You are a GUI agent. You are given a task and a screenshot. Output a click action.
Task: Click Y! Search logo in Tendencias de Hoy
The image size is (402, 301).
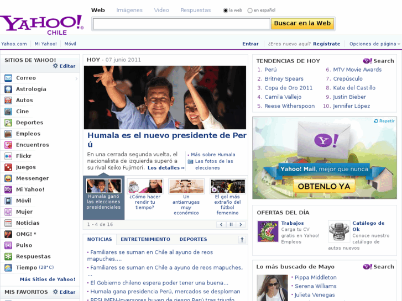378,61
